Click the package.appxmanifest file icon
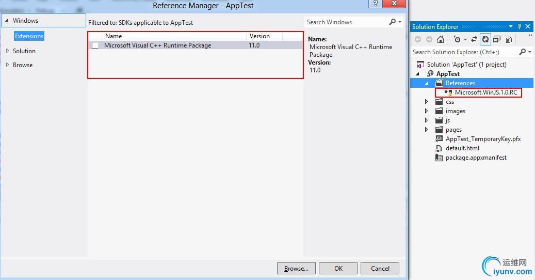This screenshot has height=280, width=535. (439, 158)
